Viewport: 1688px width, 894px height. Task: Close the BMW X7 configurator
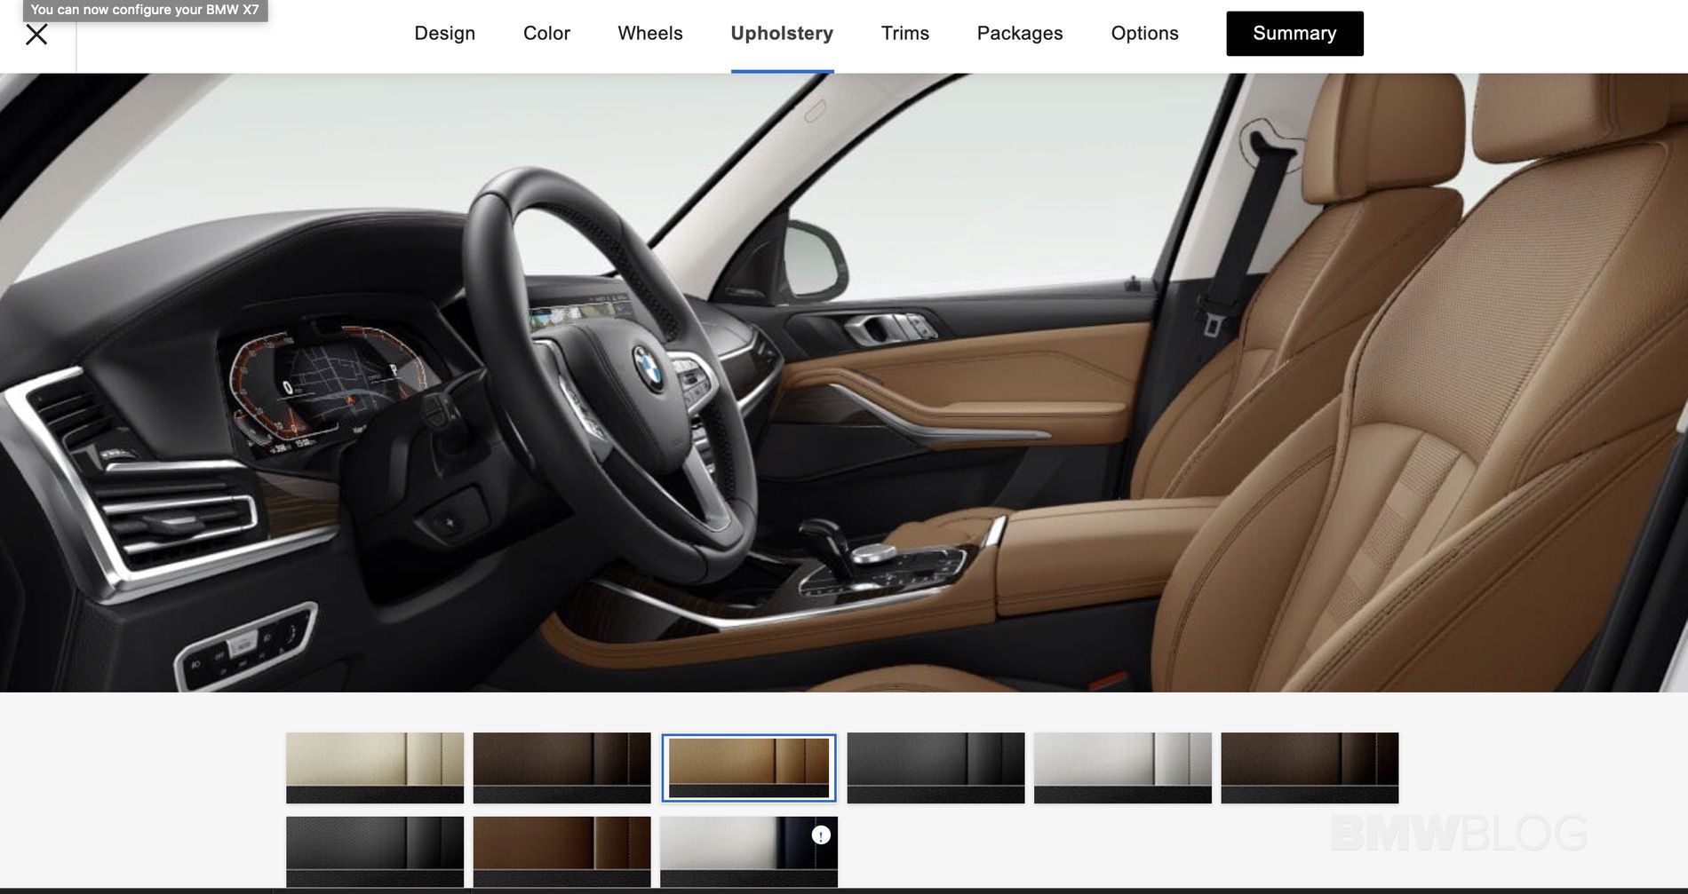[x=36, y=35]
